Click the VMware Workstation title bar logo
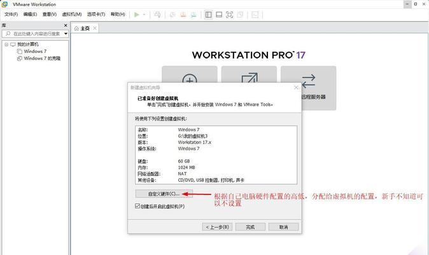Viewport: 429px width, 255px height. (4, 4)
